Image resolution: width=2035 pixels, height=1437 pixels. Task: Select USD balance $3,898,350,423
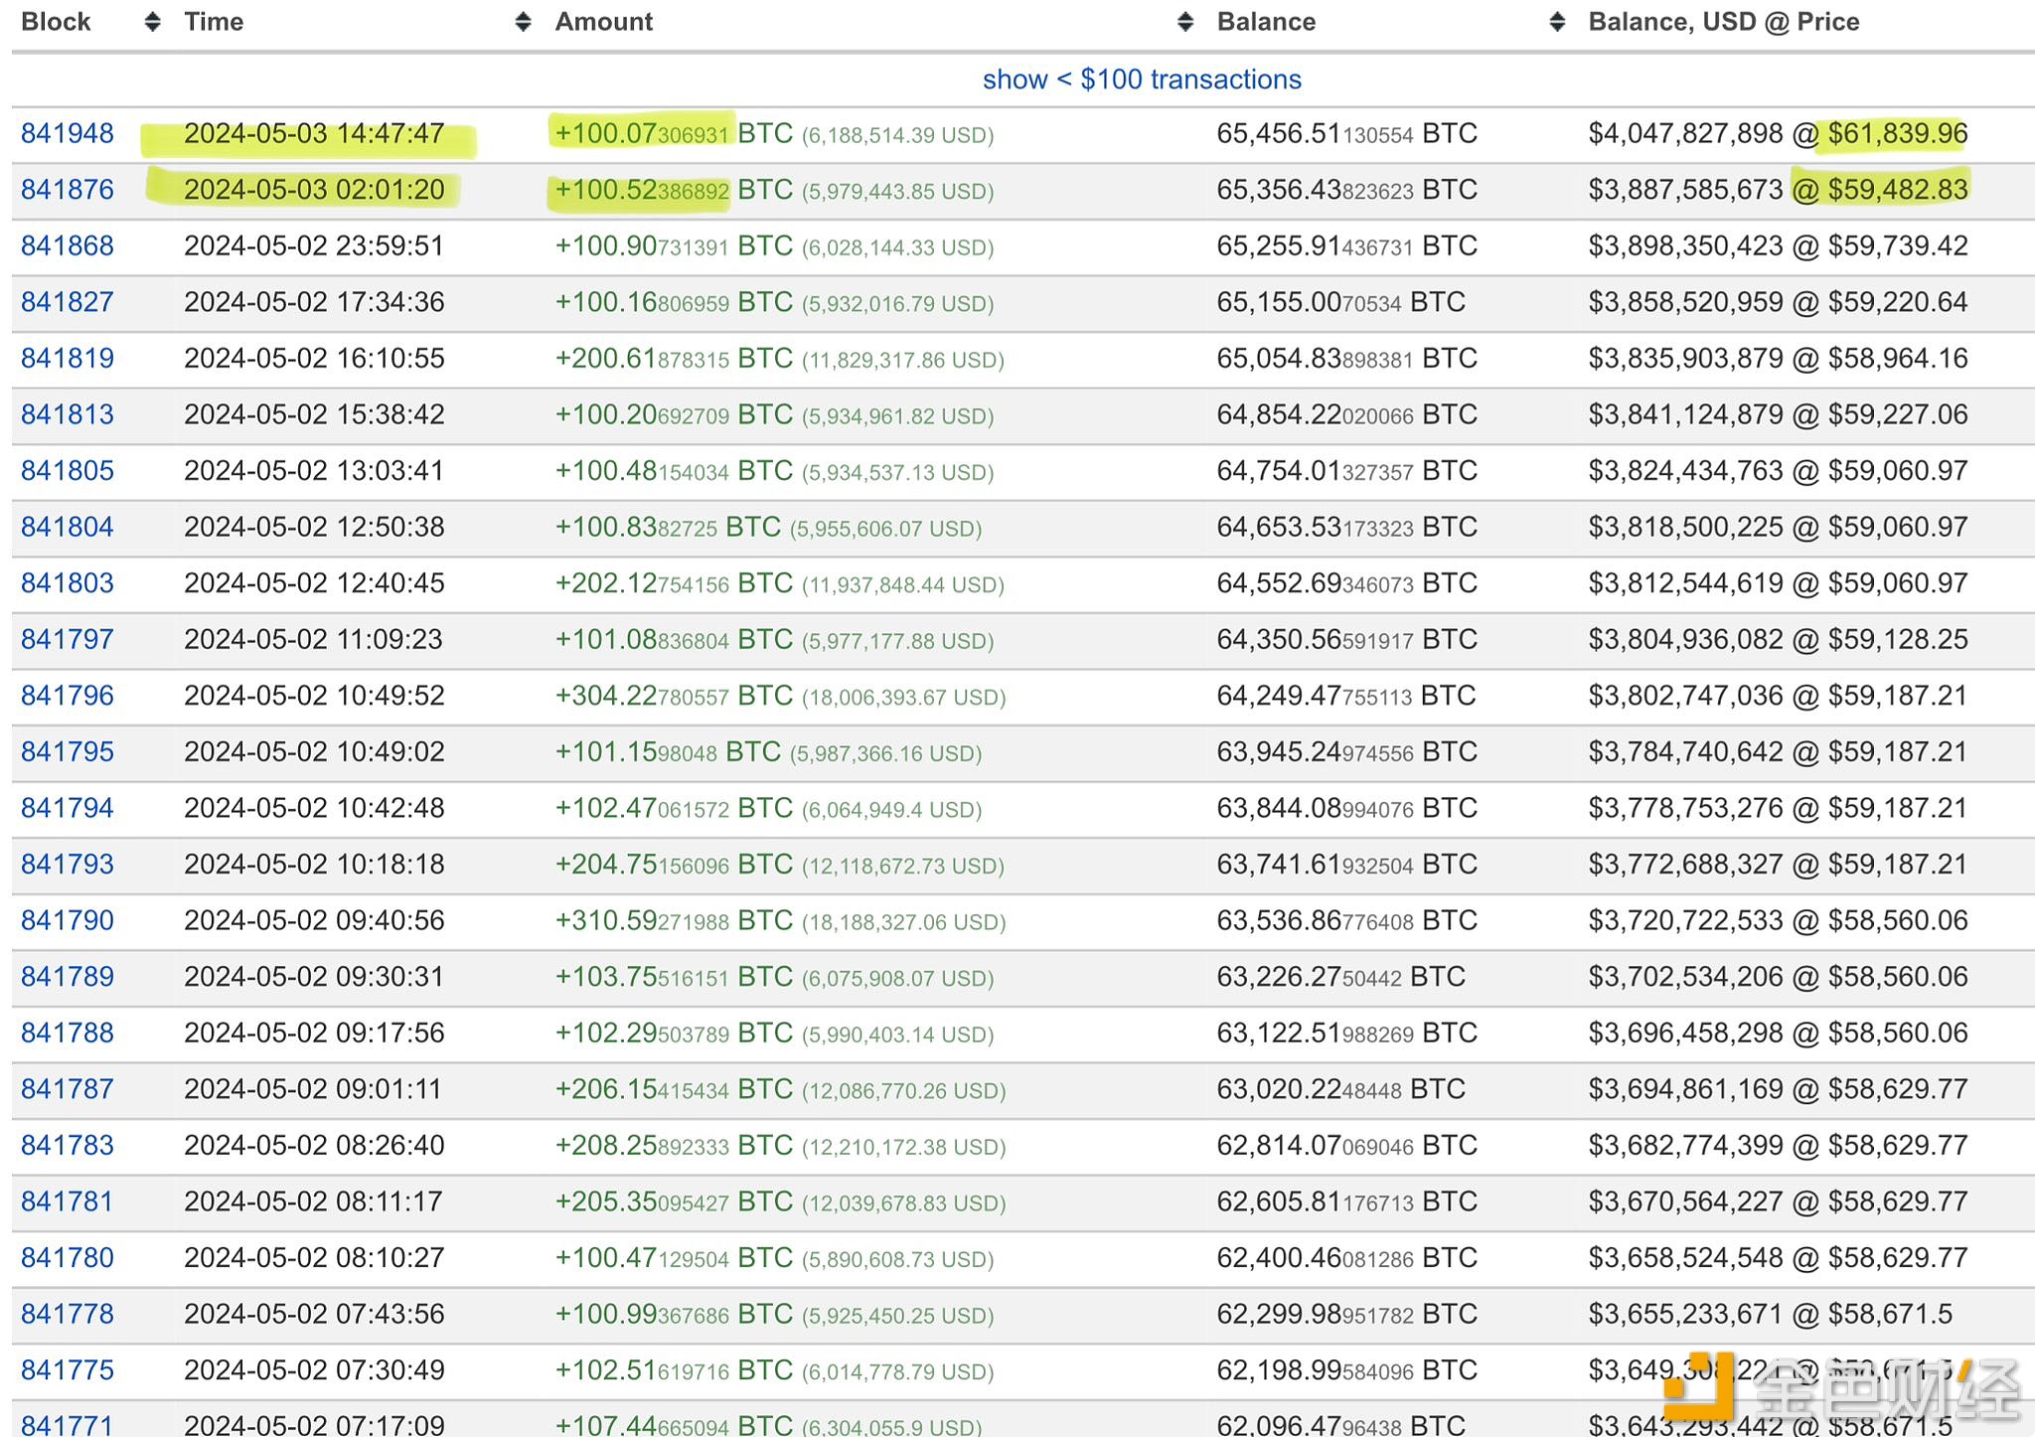[1685, 245]
